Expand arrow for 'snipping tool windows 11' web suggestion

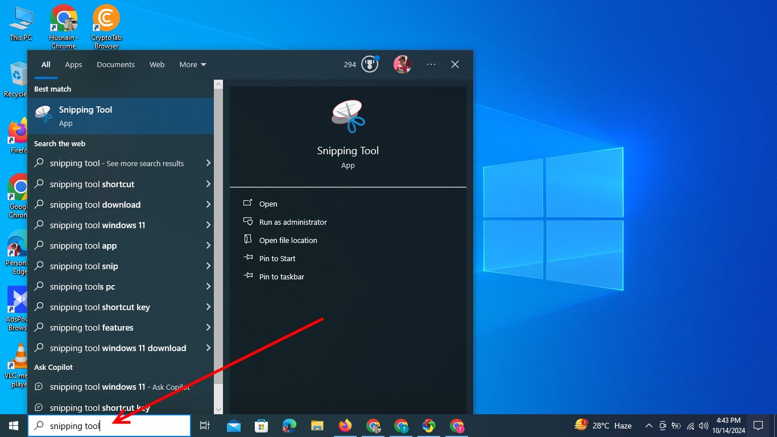tap(208, 225)
